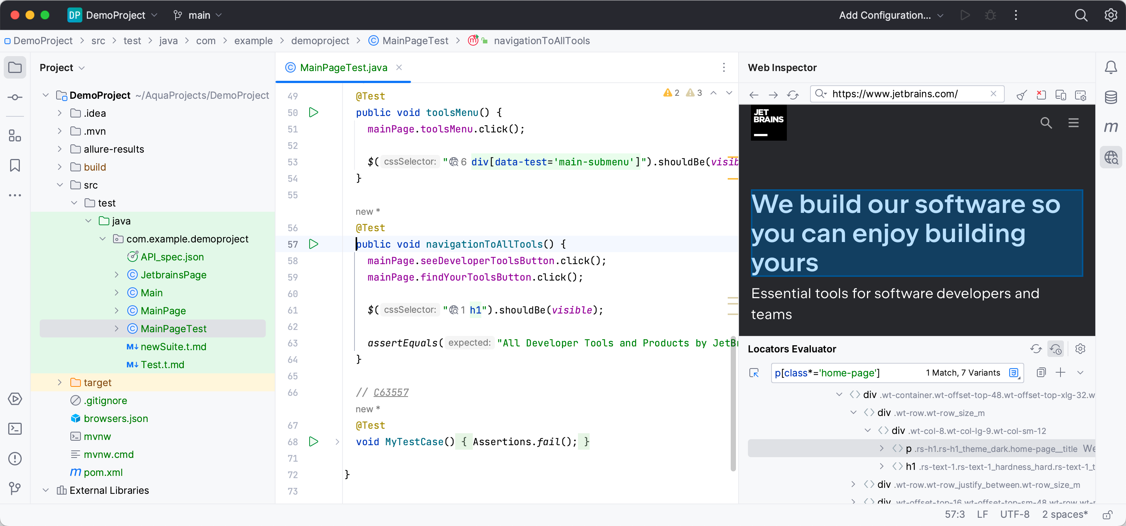The image size is (1126, 526).
Task: Open Search Everywhere magnifier icon
Action: tap(1081, 15)
